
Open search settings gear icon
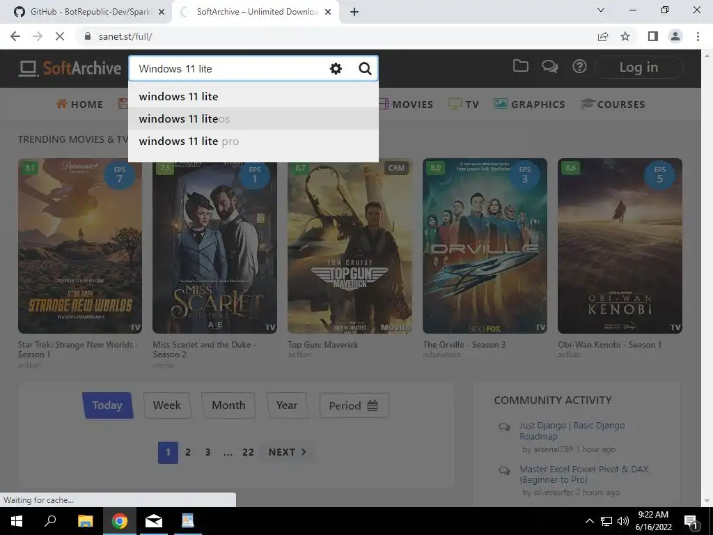pos(336,69)
